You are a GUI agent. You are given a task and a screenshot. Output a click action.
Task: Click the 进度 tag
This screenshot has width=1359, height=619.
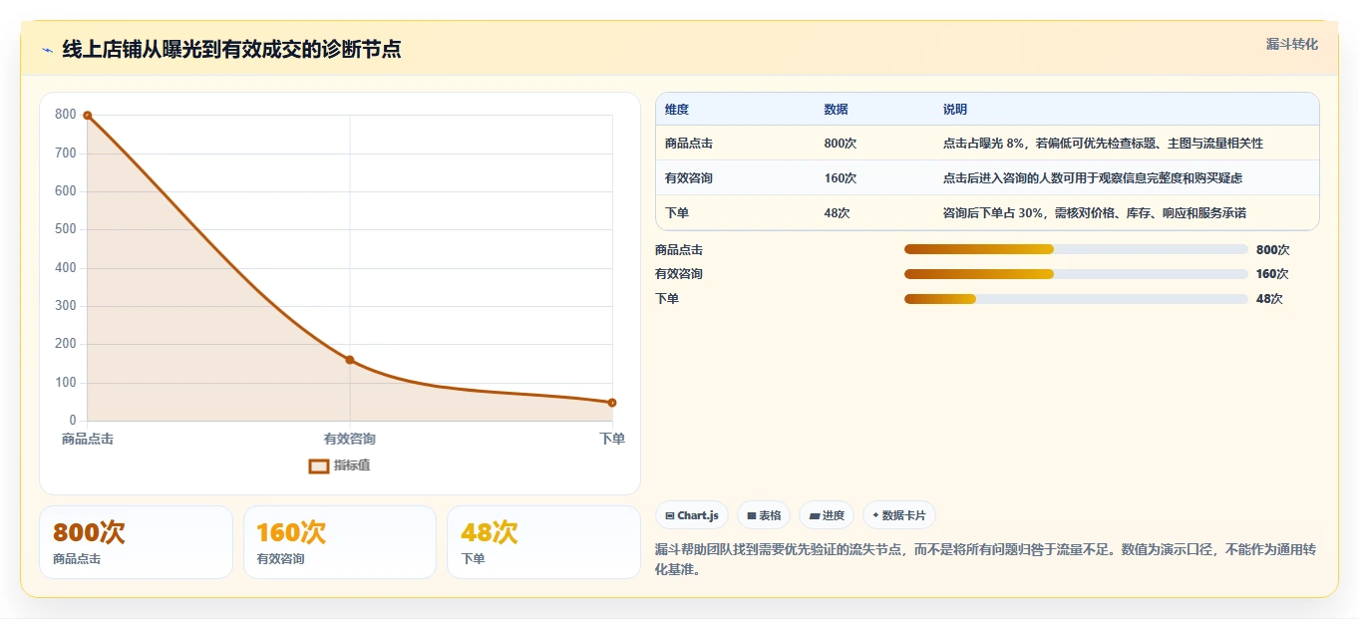pos(827,515)
